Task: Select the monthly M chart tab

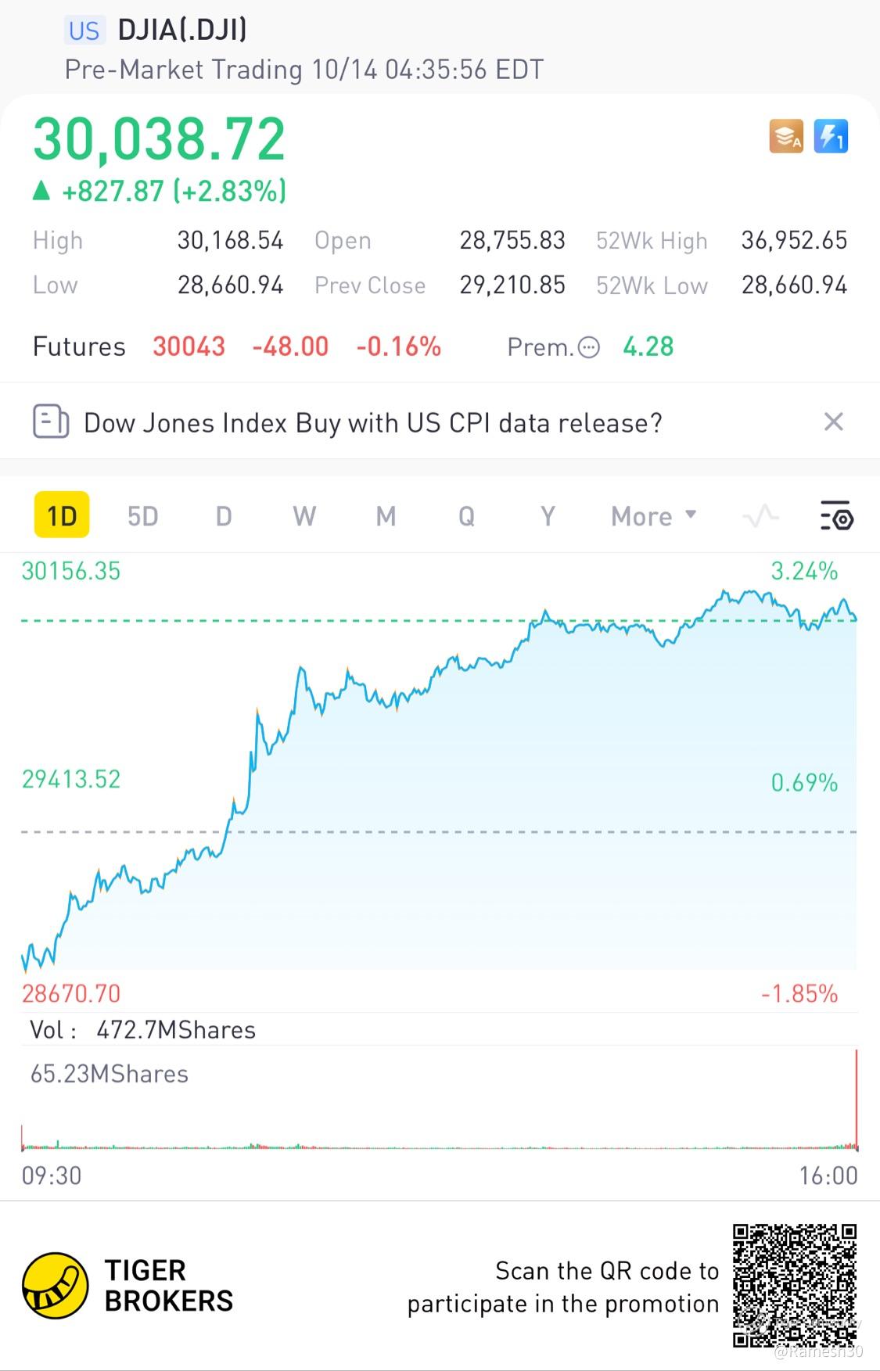Action: click(386, 516)
